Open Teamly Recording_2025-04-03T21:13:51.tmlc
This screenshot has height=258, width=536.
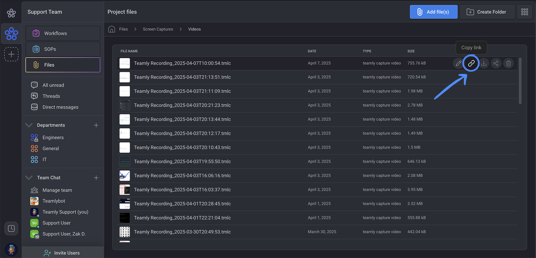point(182,77)
